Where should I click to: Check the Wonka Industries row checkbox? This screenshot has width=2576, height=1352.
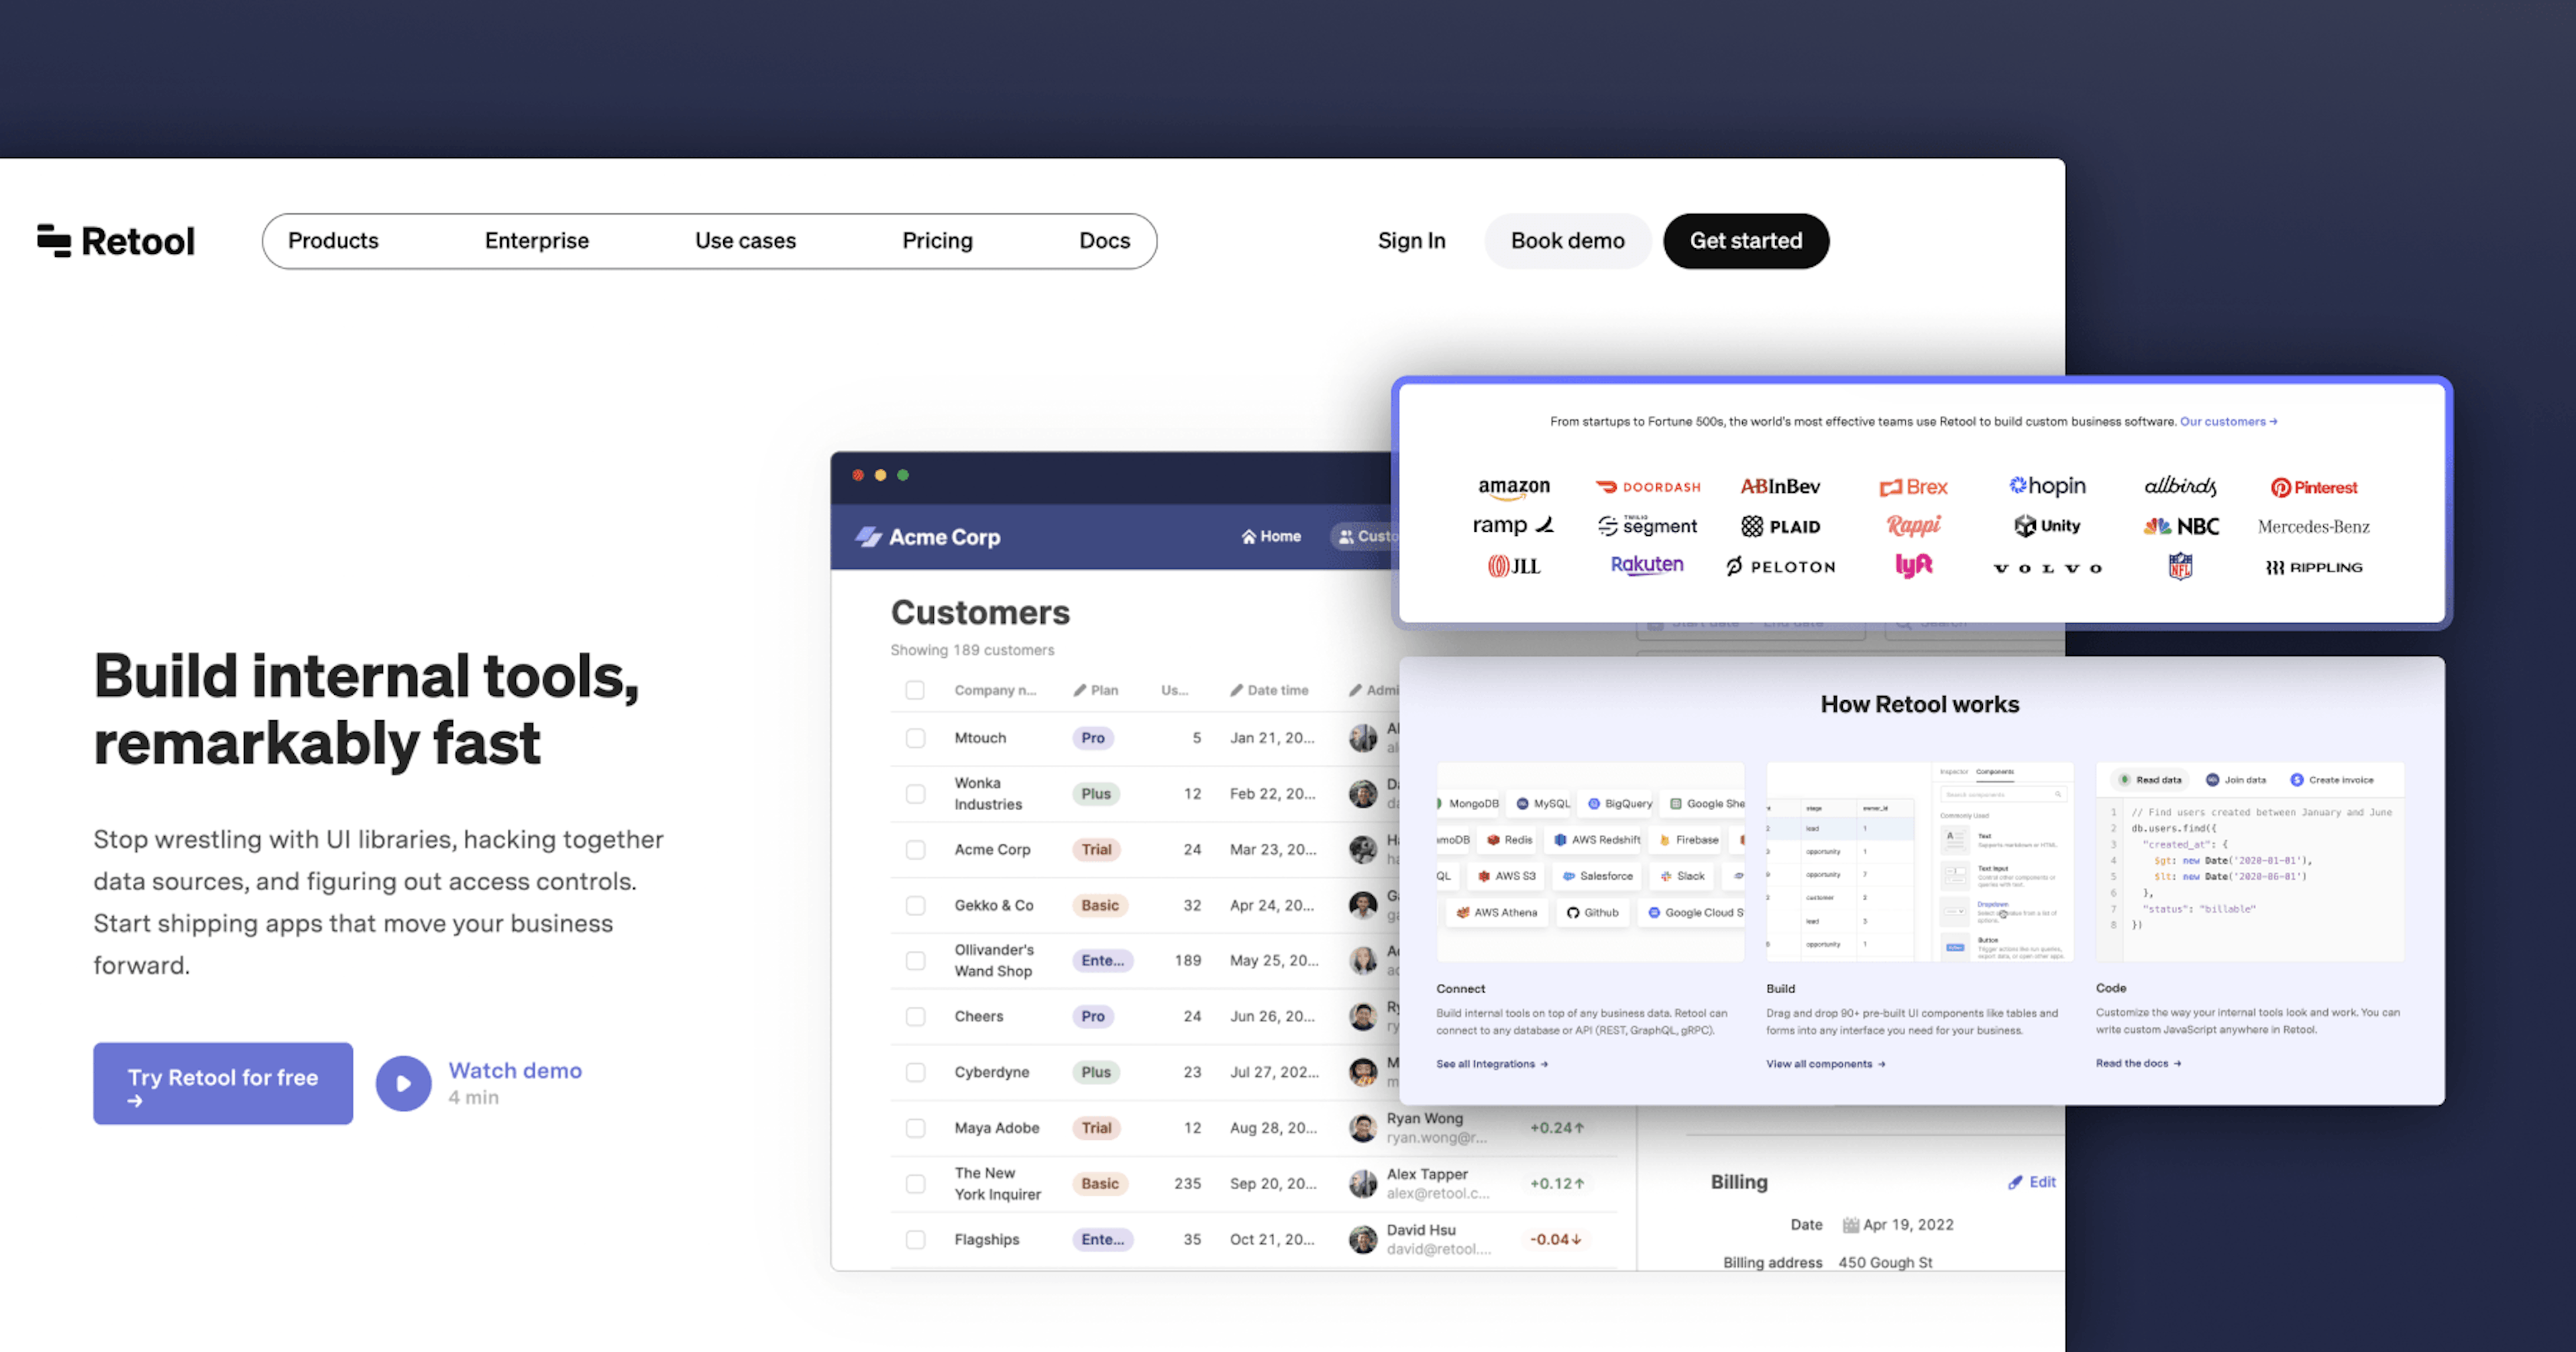pyautogui.click(x=915, y=794)
